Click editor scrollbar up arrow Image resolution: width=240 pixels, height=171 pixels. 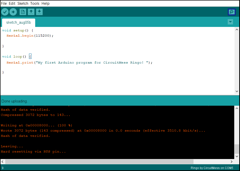click(237, 30)
